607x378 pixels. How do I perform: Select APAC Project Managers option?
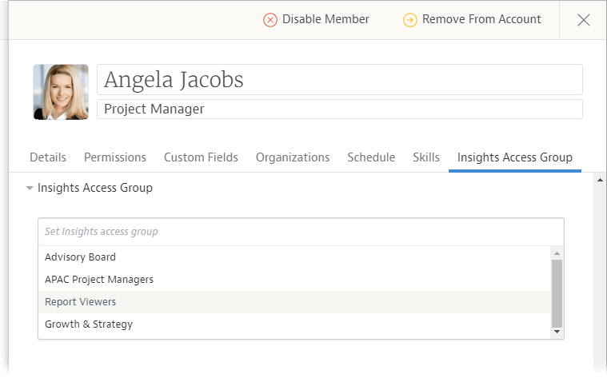(99, 280)
